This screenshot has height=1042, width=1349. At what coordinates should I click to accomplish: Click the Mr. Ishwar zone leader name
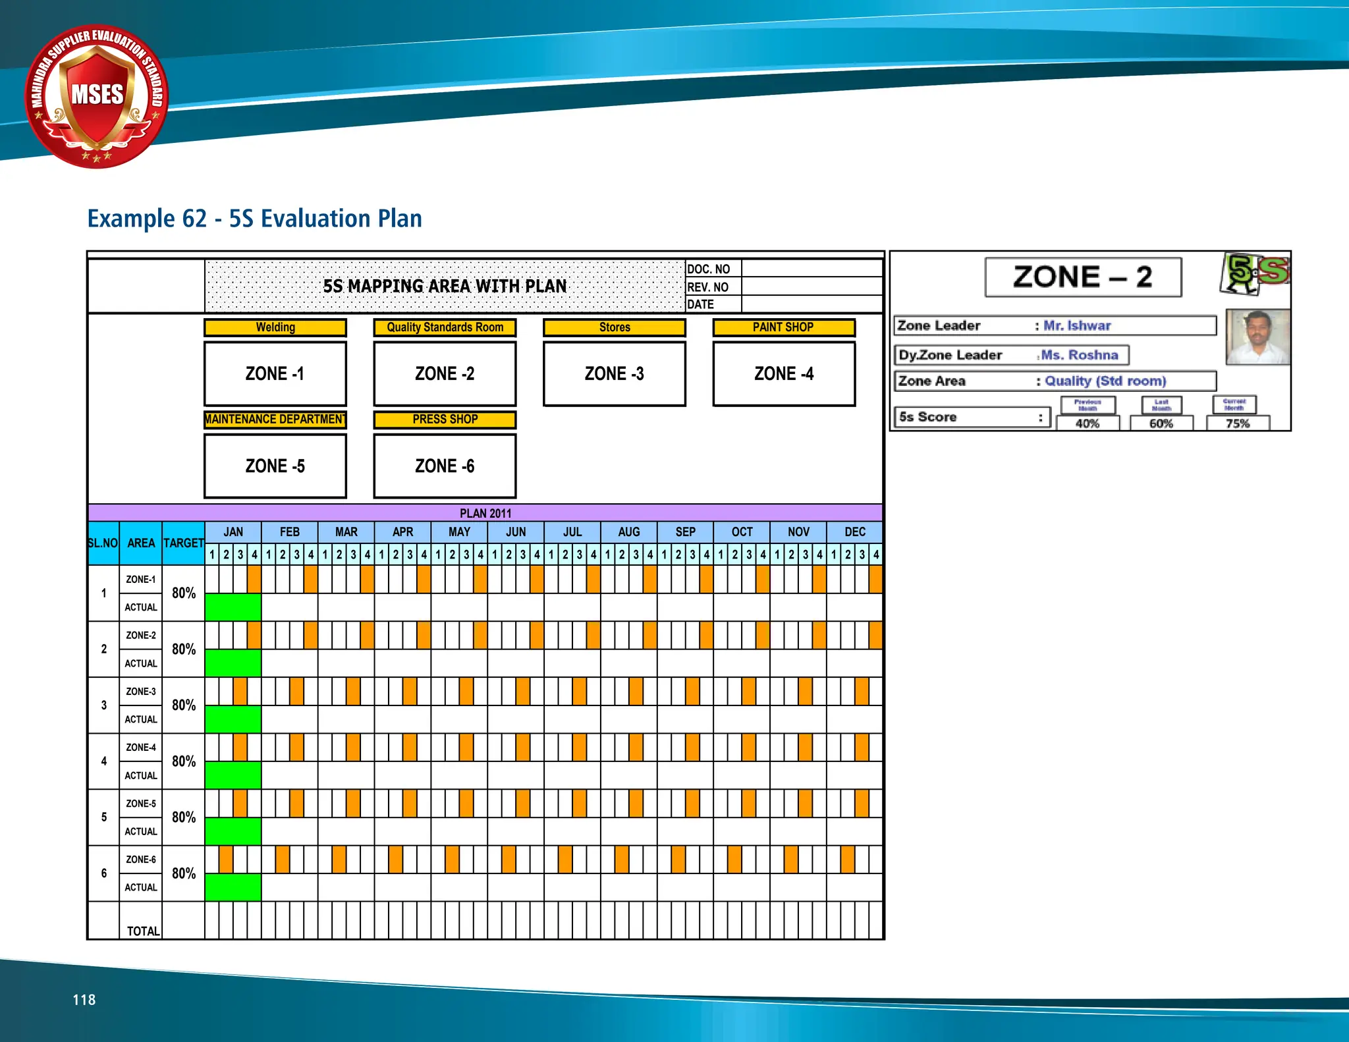coord(1077,325)
